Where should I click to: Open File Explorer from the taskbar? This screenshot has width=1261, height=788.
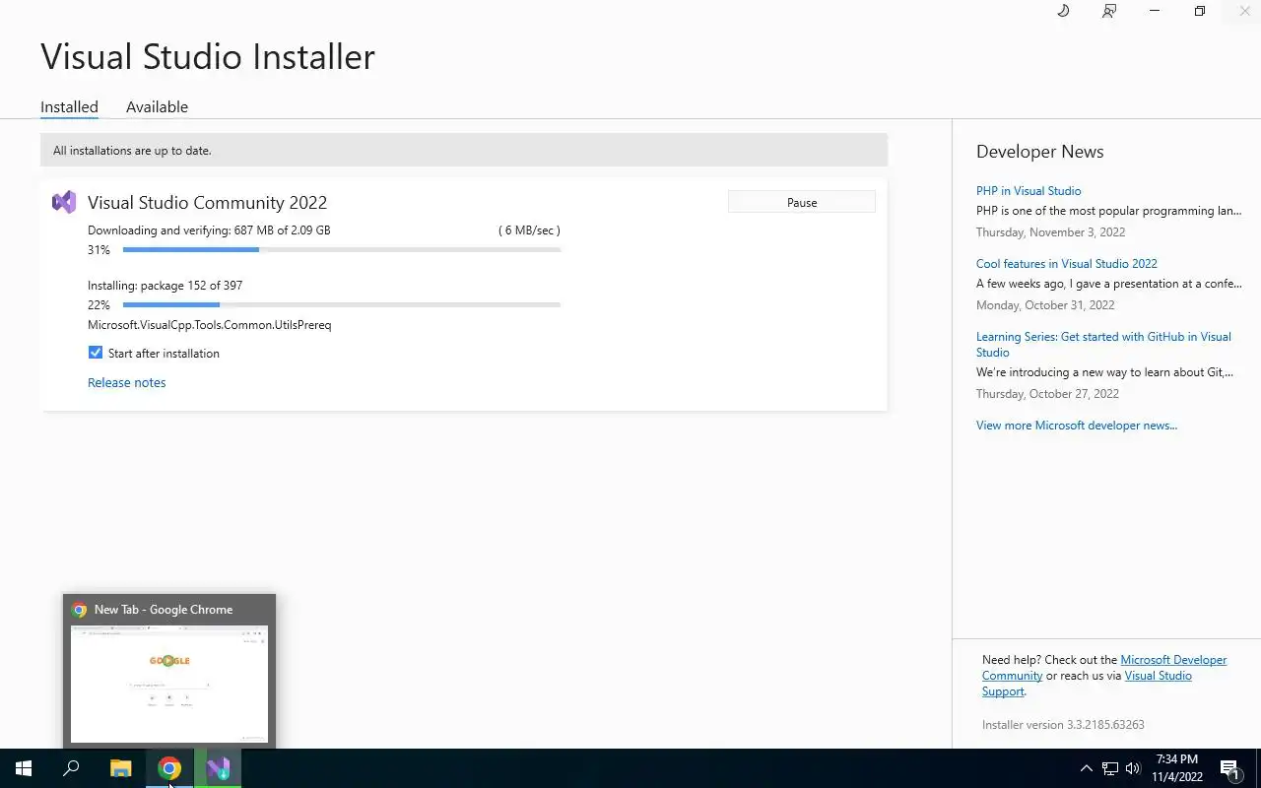pos(120,768)
